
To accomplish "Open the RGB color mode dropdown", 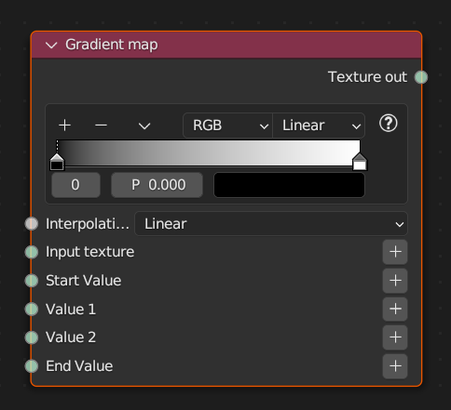I will (227, 126).
